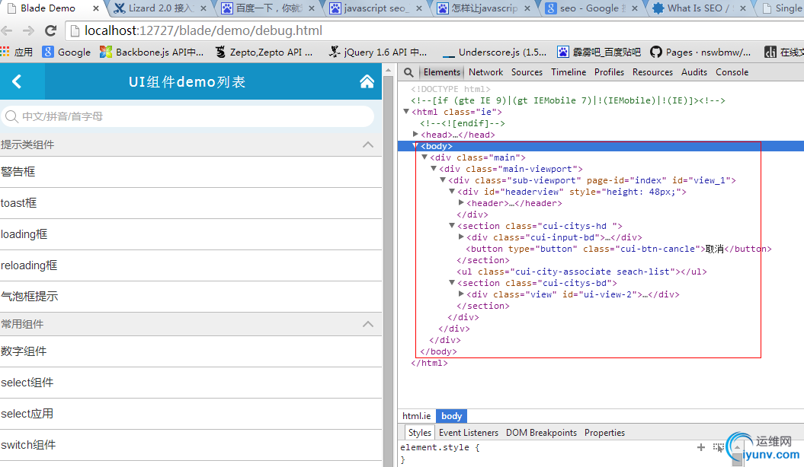Expand the header element node
The image size is (804, 467).
pos(461,203)
